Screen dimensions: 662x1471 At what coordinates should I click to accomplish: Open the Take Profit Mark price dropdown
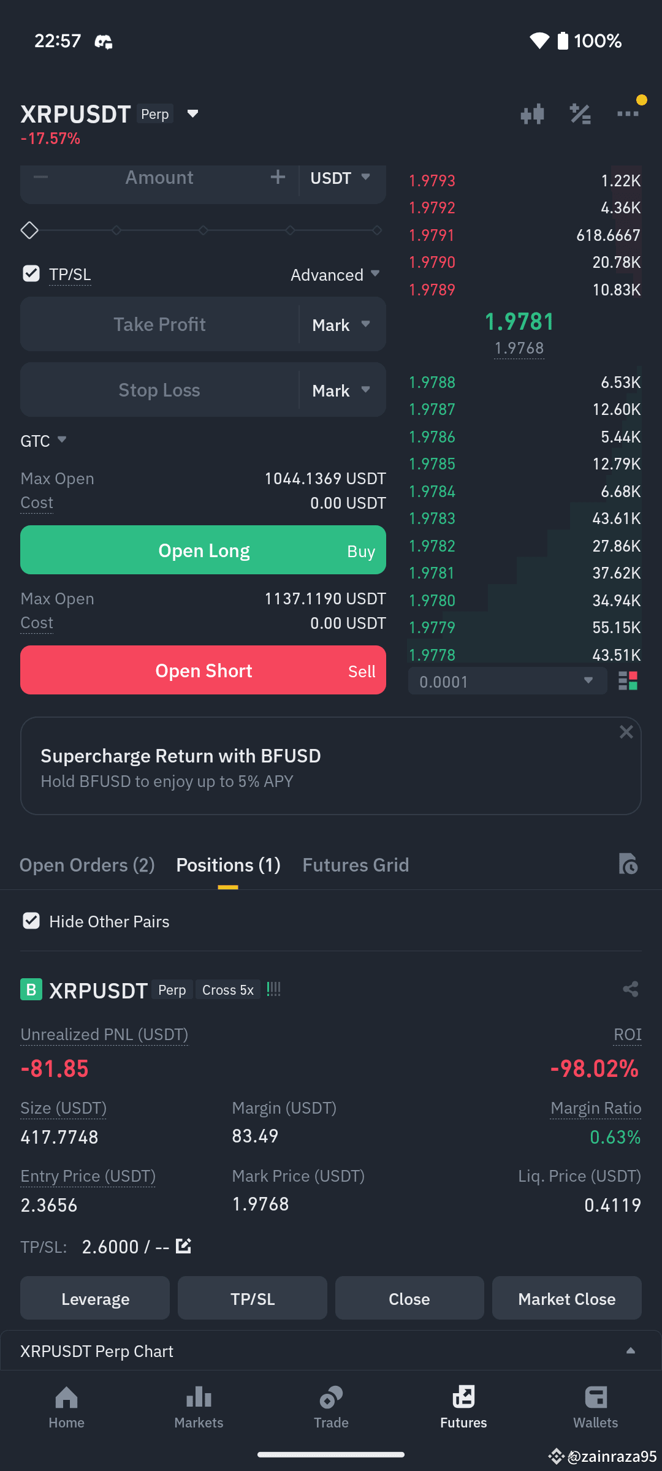pos(341,324)
